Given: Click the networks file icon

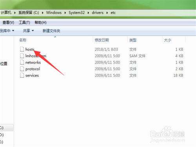Looking at the screenshot, I should pyautogui.click(x=22, y=62).
